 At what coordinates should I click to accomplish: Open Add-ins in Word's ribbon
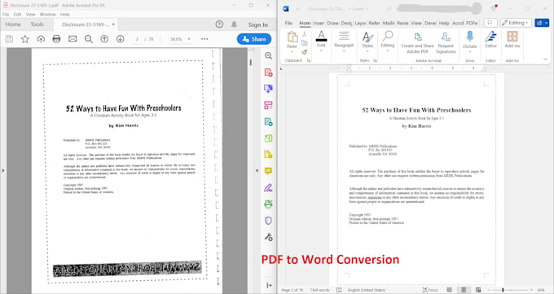pyautogui.click(x=512, y=40)
